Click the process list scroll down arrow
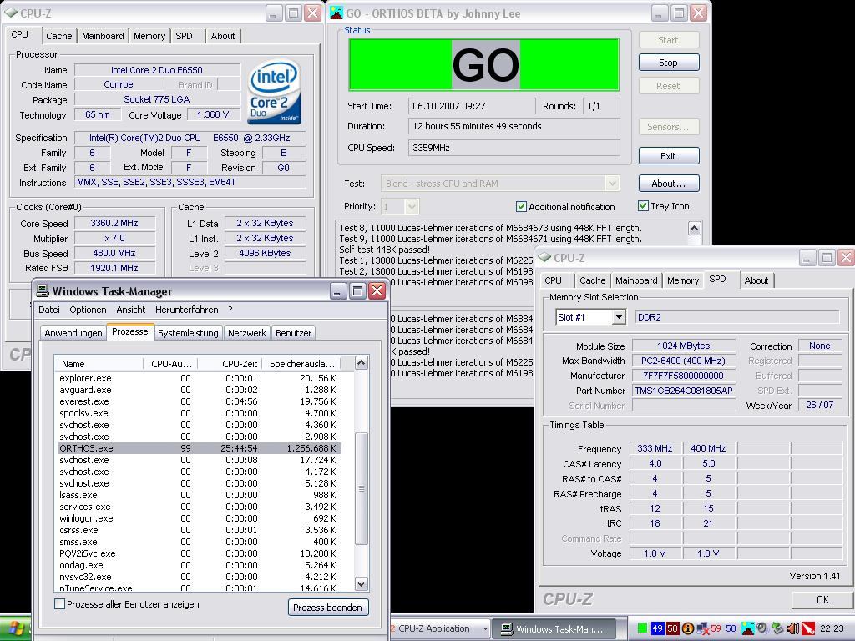Screen dimensions: 855x641 361,583
